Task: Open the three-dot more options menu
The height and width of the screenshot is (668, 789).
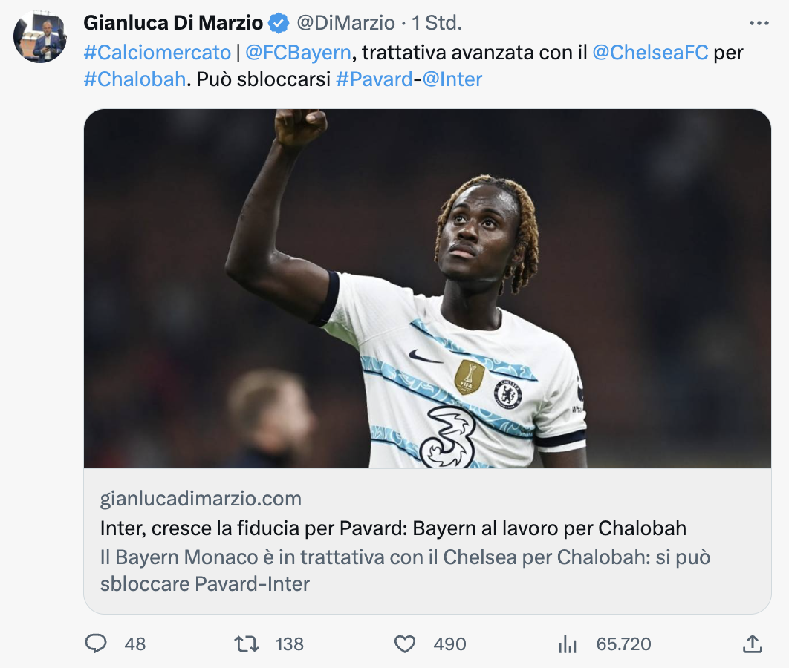Action: click(x=759, y=23)
